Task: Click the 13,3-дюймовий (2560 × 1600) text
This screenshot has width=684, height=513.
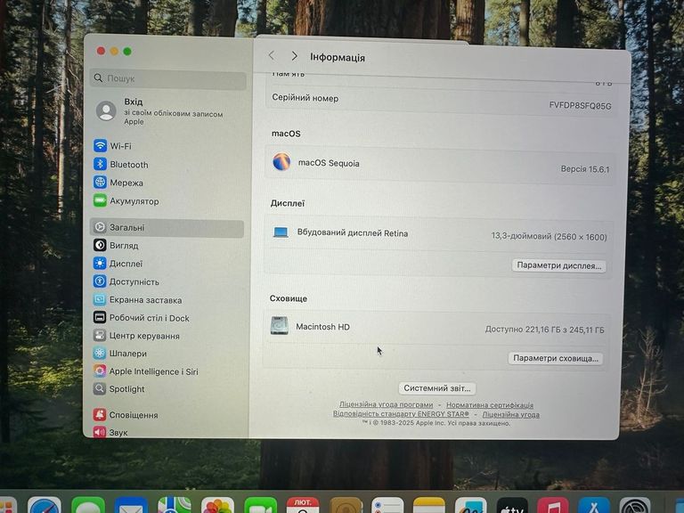Action: 549,237
